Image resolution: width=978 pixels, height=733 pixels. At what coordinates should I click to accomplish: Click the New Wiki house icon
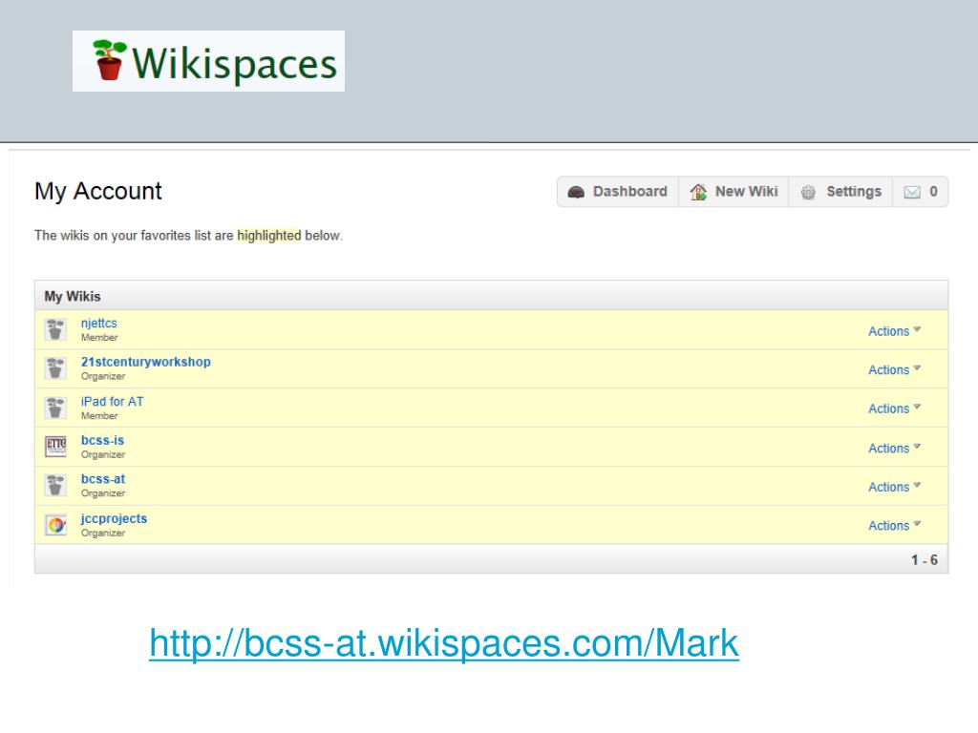[x=698, y=191]
